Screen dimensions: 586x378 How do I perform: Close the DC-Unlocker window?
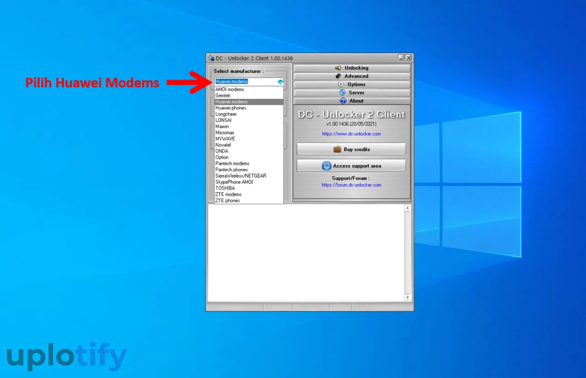[x=408, y=58]
